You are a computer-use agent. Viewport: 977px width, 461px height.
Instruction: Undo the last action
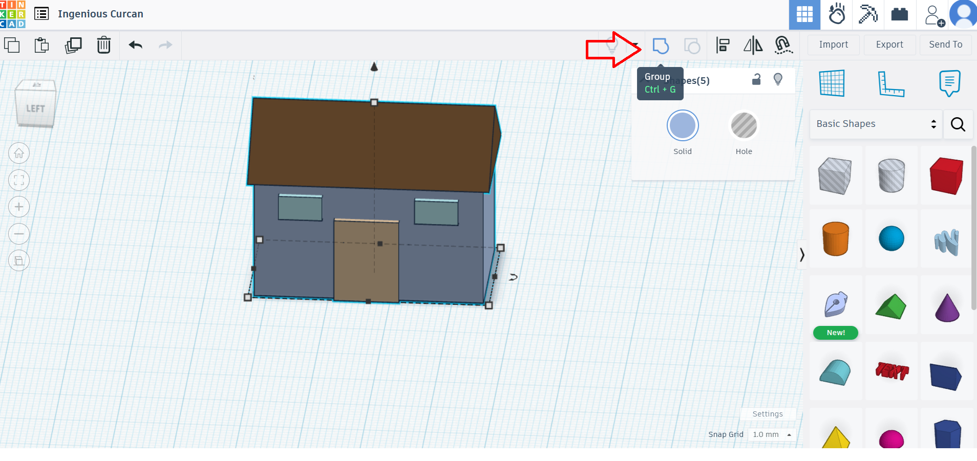click(x=136, y=46)
